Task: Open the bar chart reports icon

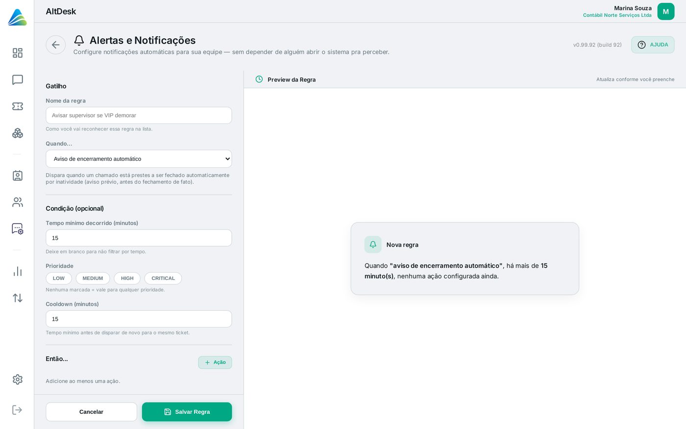Action: (x=18, y=272)
